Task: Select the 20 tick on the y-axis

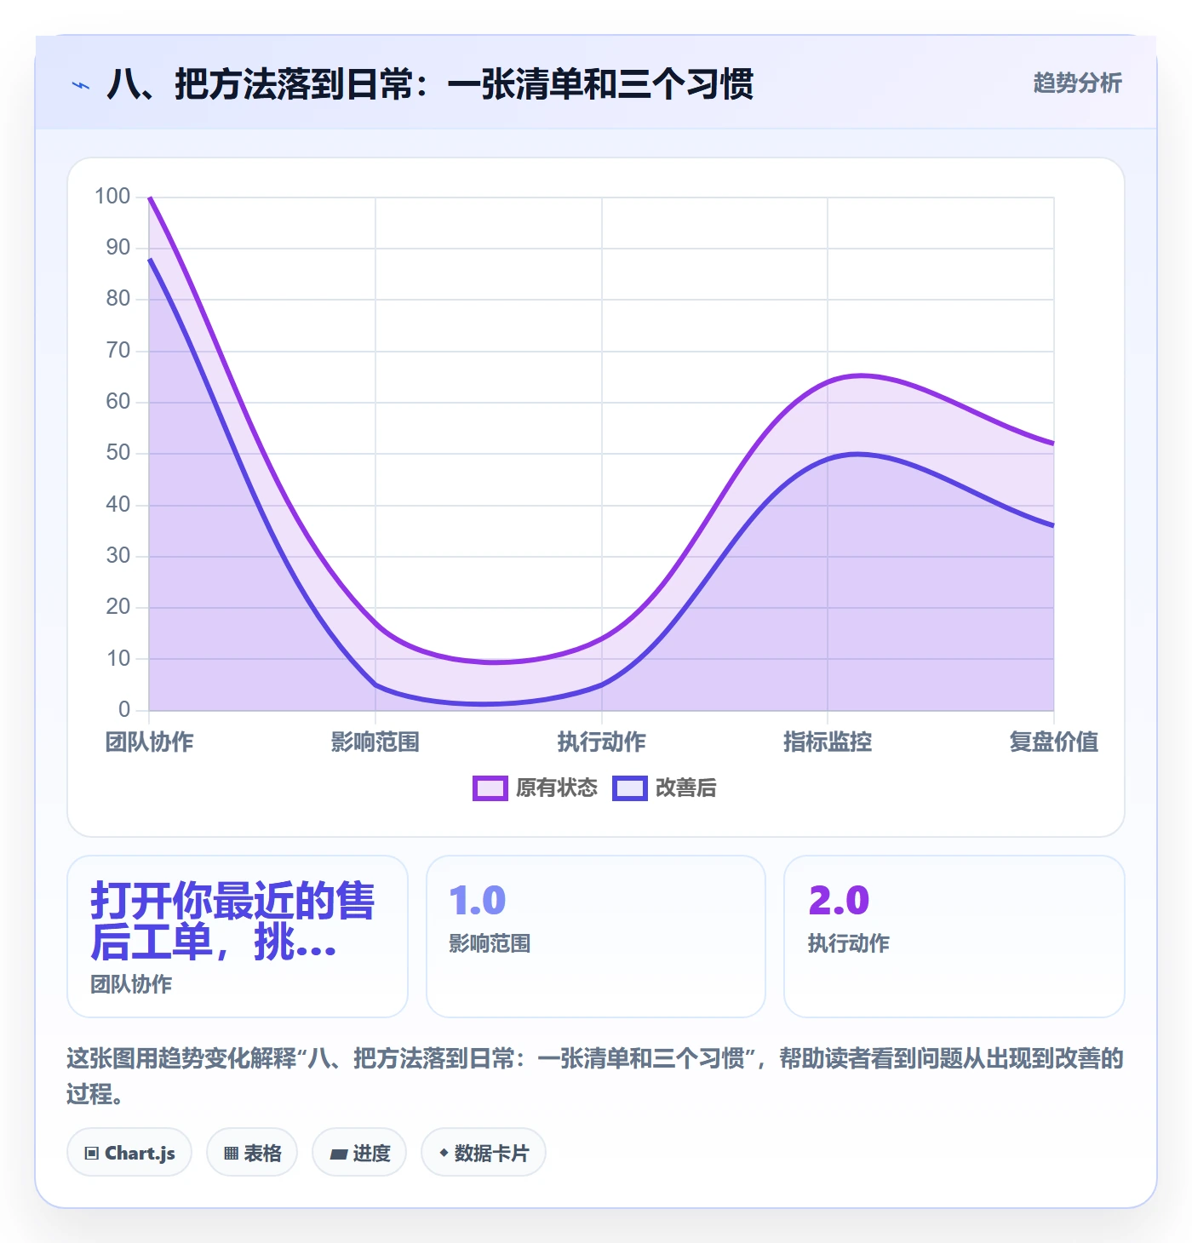Action: pos(118,607)
